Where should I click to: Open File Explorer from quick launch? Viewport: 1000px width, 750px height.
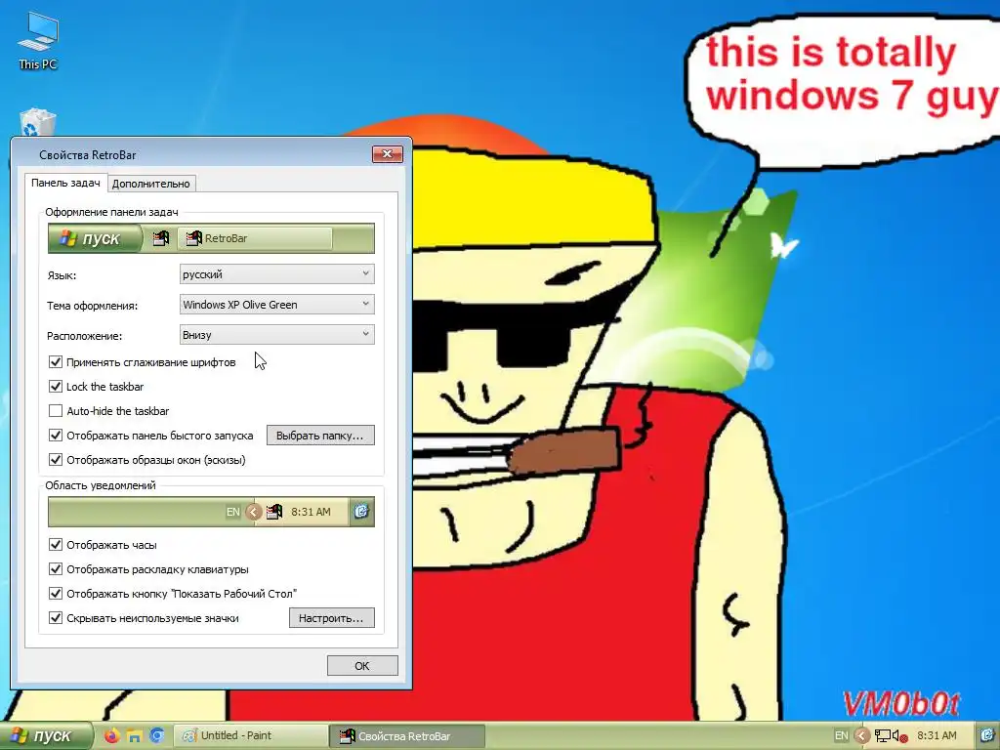[x=134, y=736]
